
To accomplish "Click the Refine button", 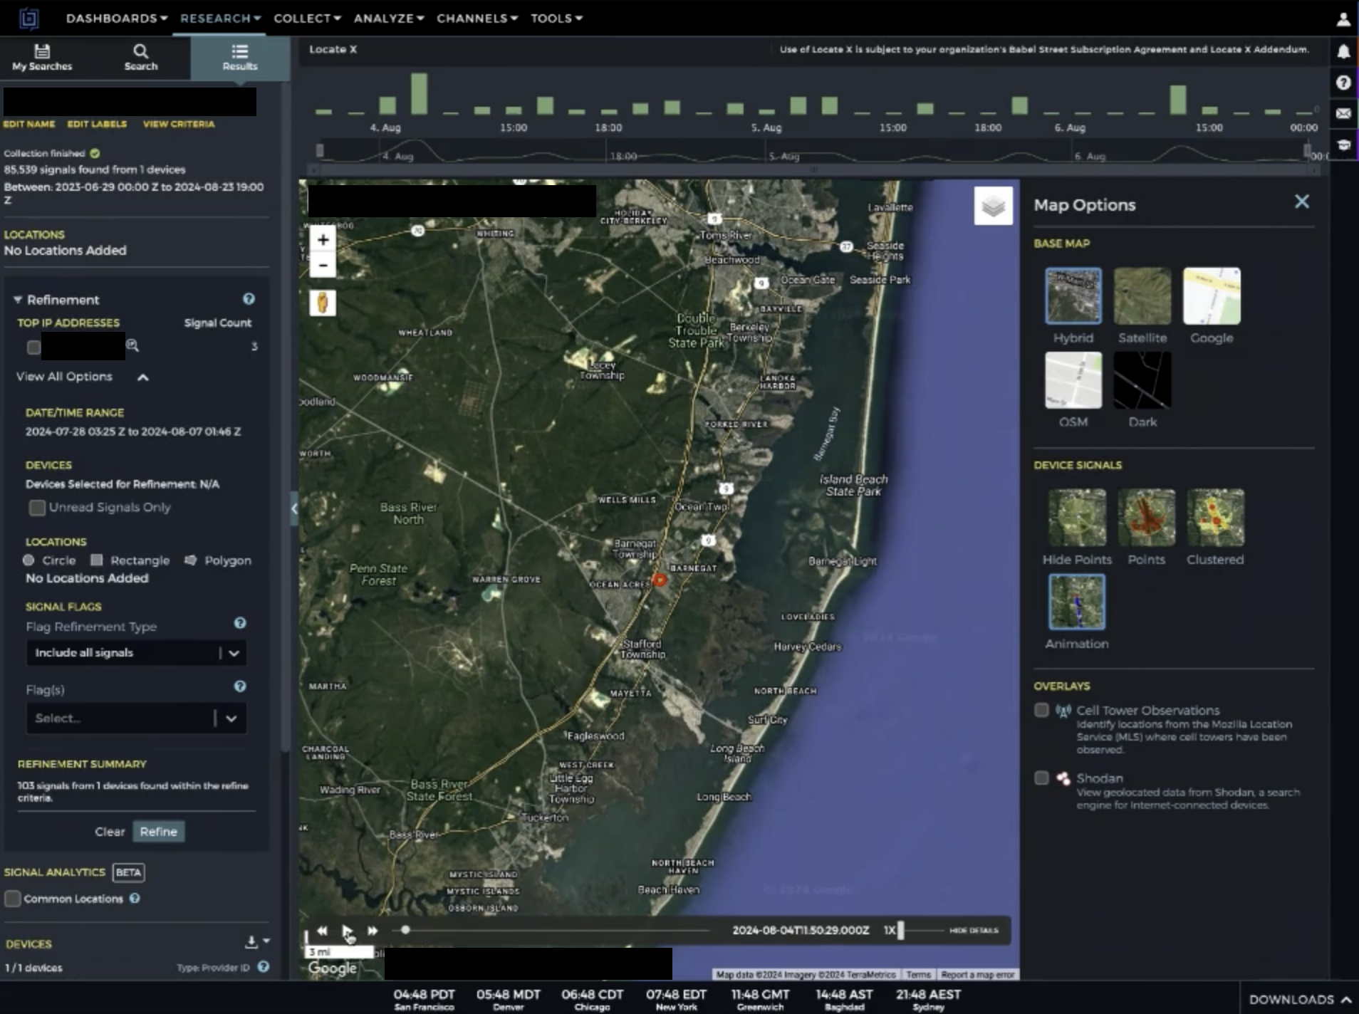I will [158, 832].
